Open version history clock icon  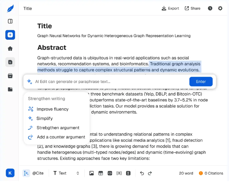pos(210,8)
